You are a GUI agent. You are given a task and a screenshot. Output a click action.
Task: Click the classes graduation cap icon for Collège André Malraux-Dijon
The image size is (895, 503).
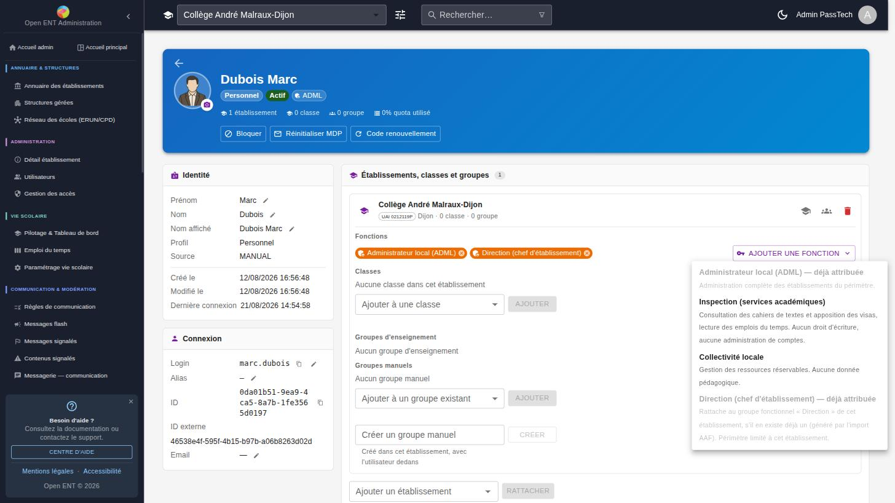click(x=806, y=211)
